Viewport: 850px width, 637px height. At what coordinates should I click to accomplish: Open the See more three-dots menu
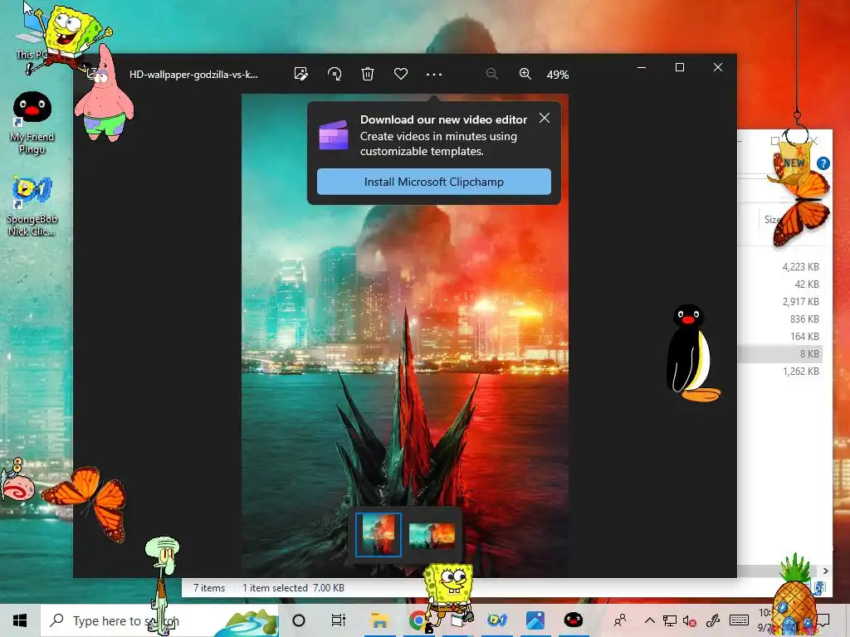(x=433, y=74)
